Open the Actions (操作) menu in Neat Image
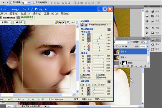The width and height of the screenshot is (162, 108). pos(37,14)
